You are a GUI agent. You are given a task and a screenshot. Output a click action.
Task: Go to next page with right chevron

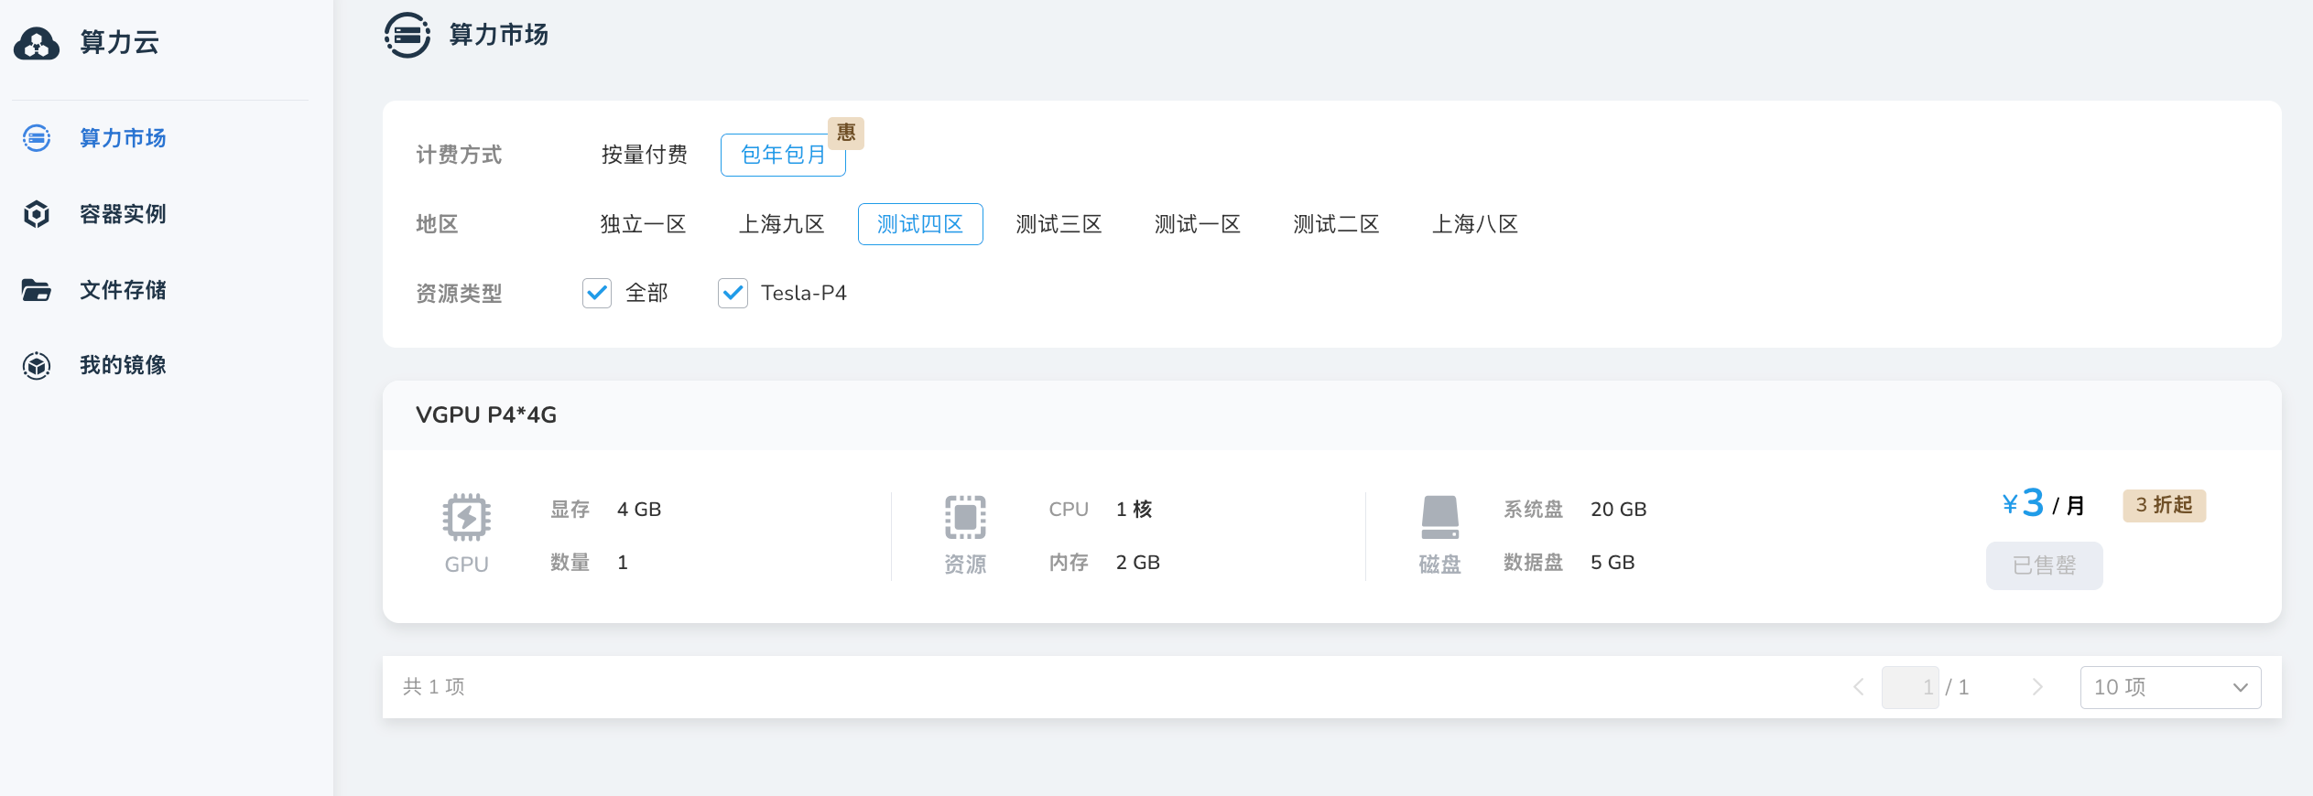coord(2037,687)
